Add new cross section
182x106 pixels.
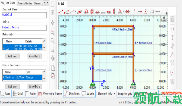pyautogui.click(x=12, y=86)
